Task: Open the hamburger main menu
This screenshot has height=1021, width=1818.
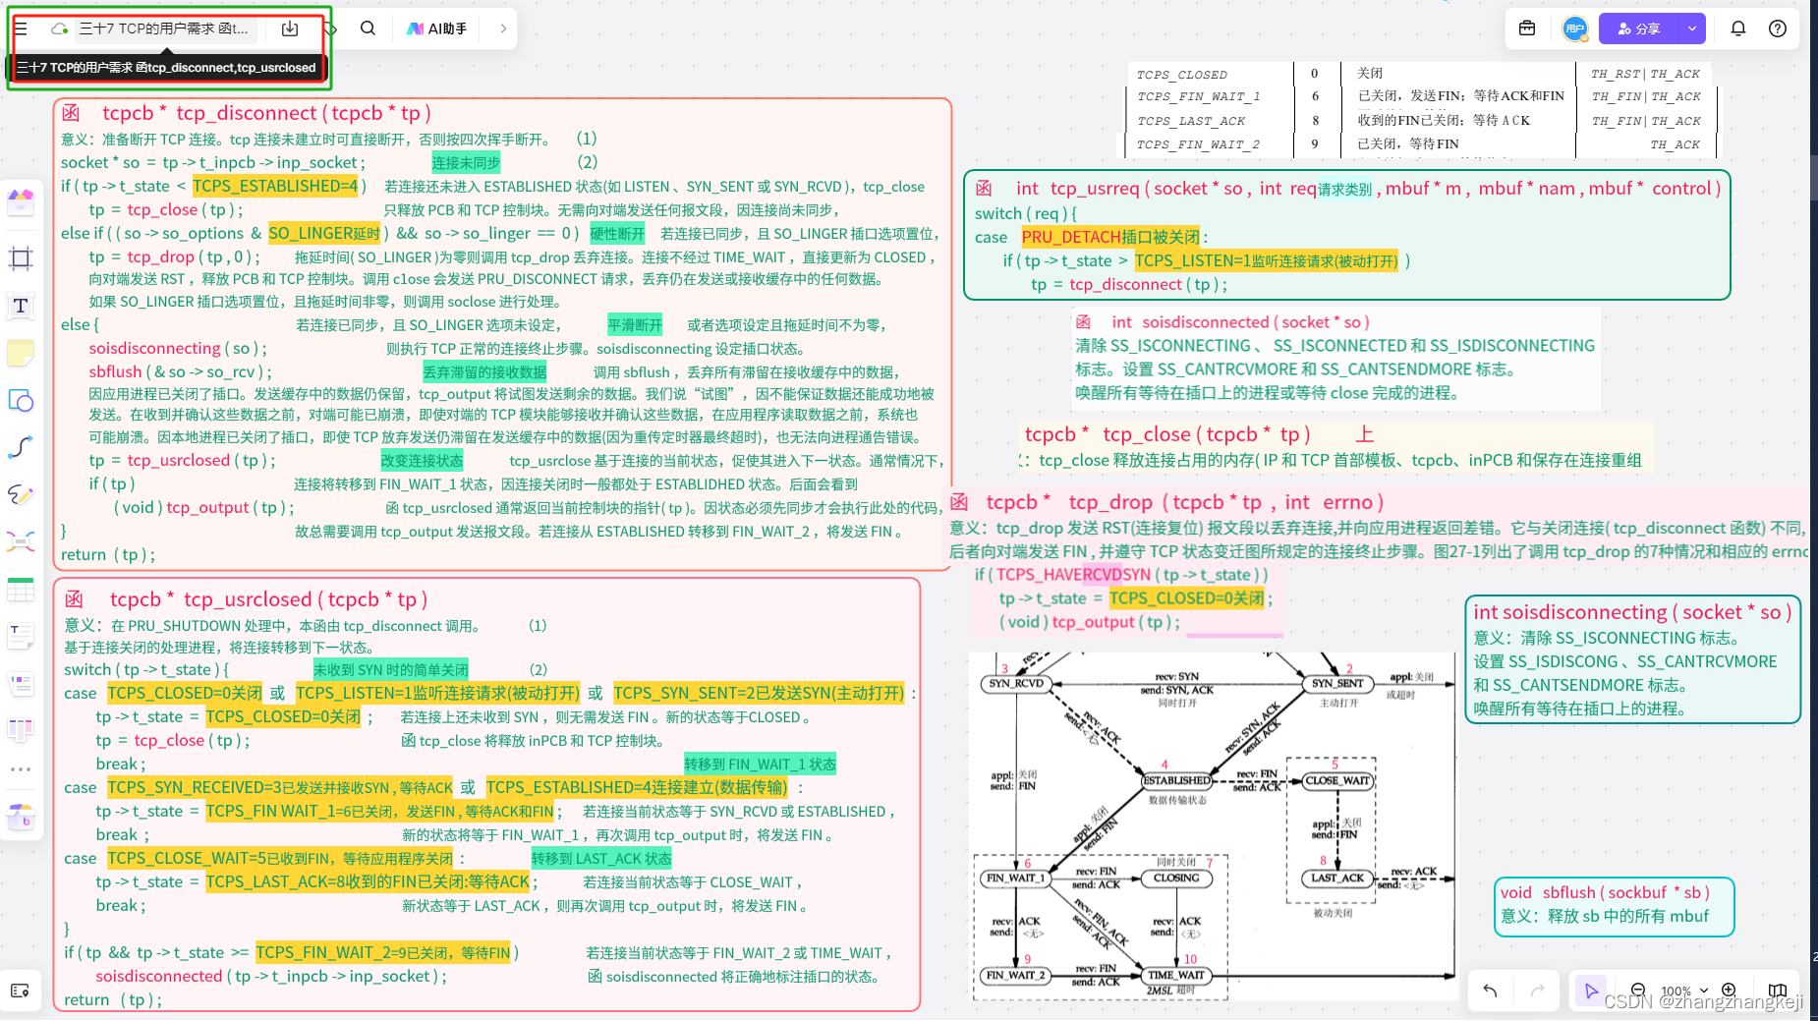Action: click(21, 28)
